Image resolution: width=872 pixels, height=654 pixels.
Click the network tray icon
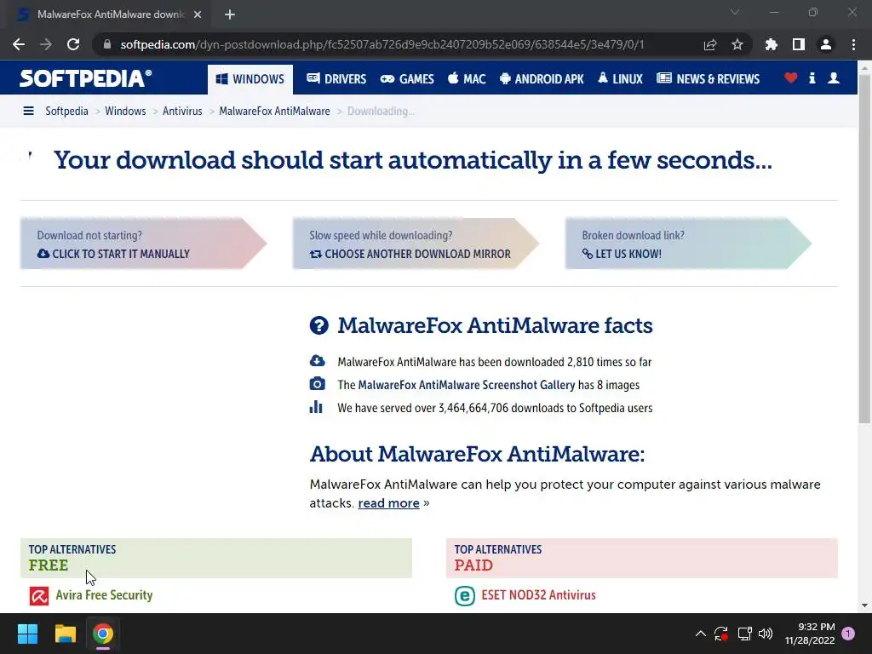[x=744, y=634]
